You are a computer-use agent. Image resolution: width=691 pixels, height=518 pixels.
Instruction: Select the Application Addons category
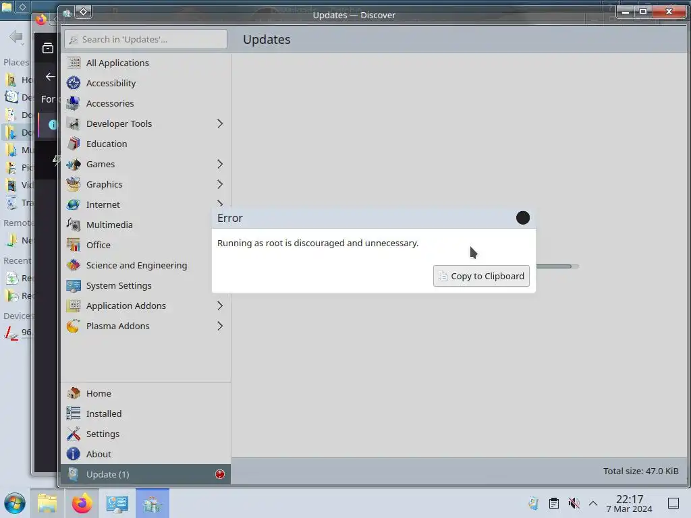(146, 306)
